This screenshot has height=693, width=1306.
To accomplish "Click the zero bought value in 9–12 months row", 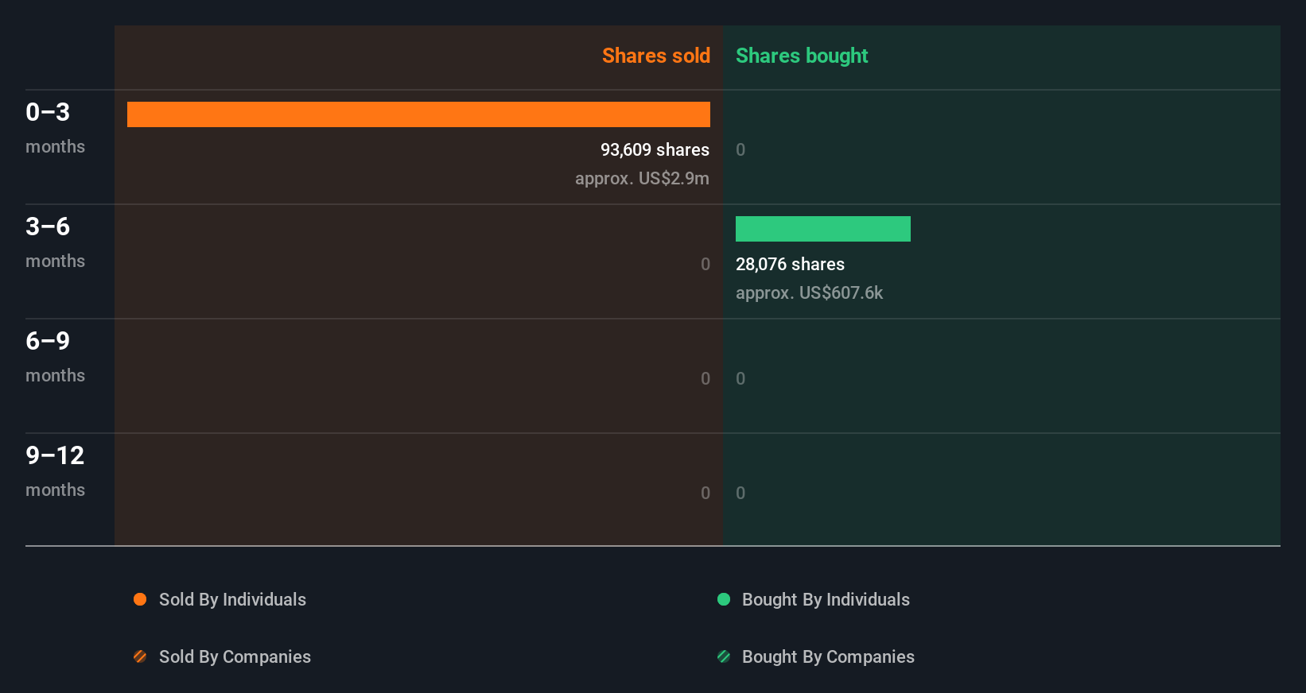I will [x=740, y=493].
